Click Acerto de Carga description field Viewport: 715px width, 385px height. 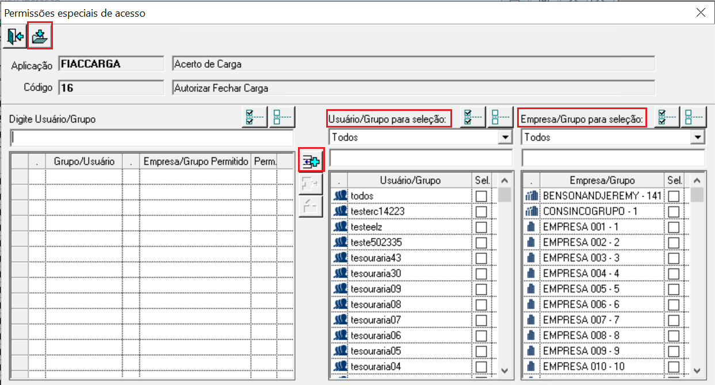click(x=414, y=64)
